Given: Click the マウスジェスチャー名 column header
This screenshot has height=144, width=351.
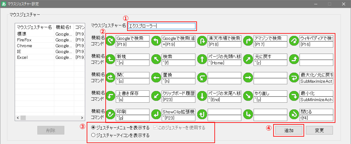Looking at the screenshot, I should [x=35, y=27].
